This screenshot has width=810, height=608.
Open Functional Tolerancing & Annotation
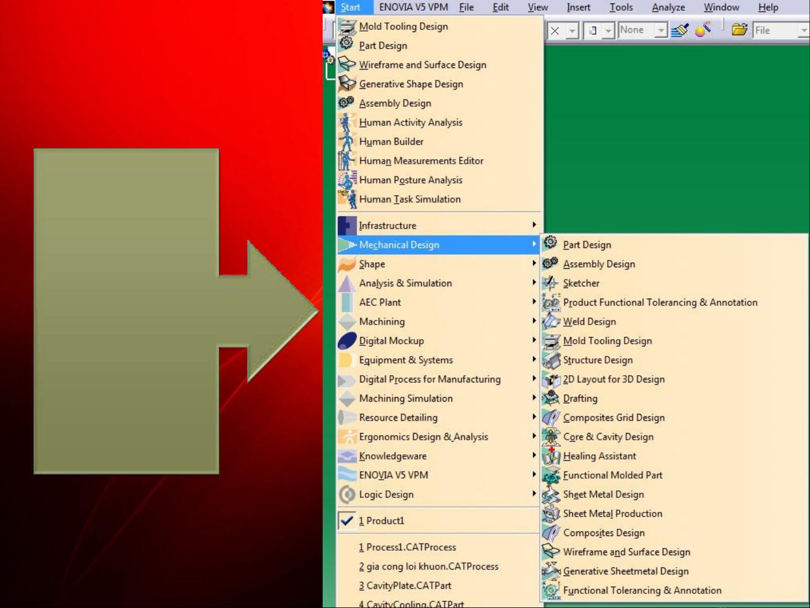(675, 591)
